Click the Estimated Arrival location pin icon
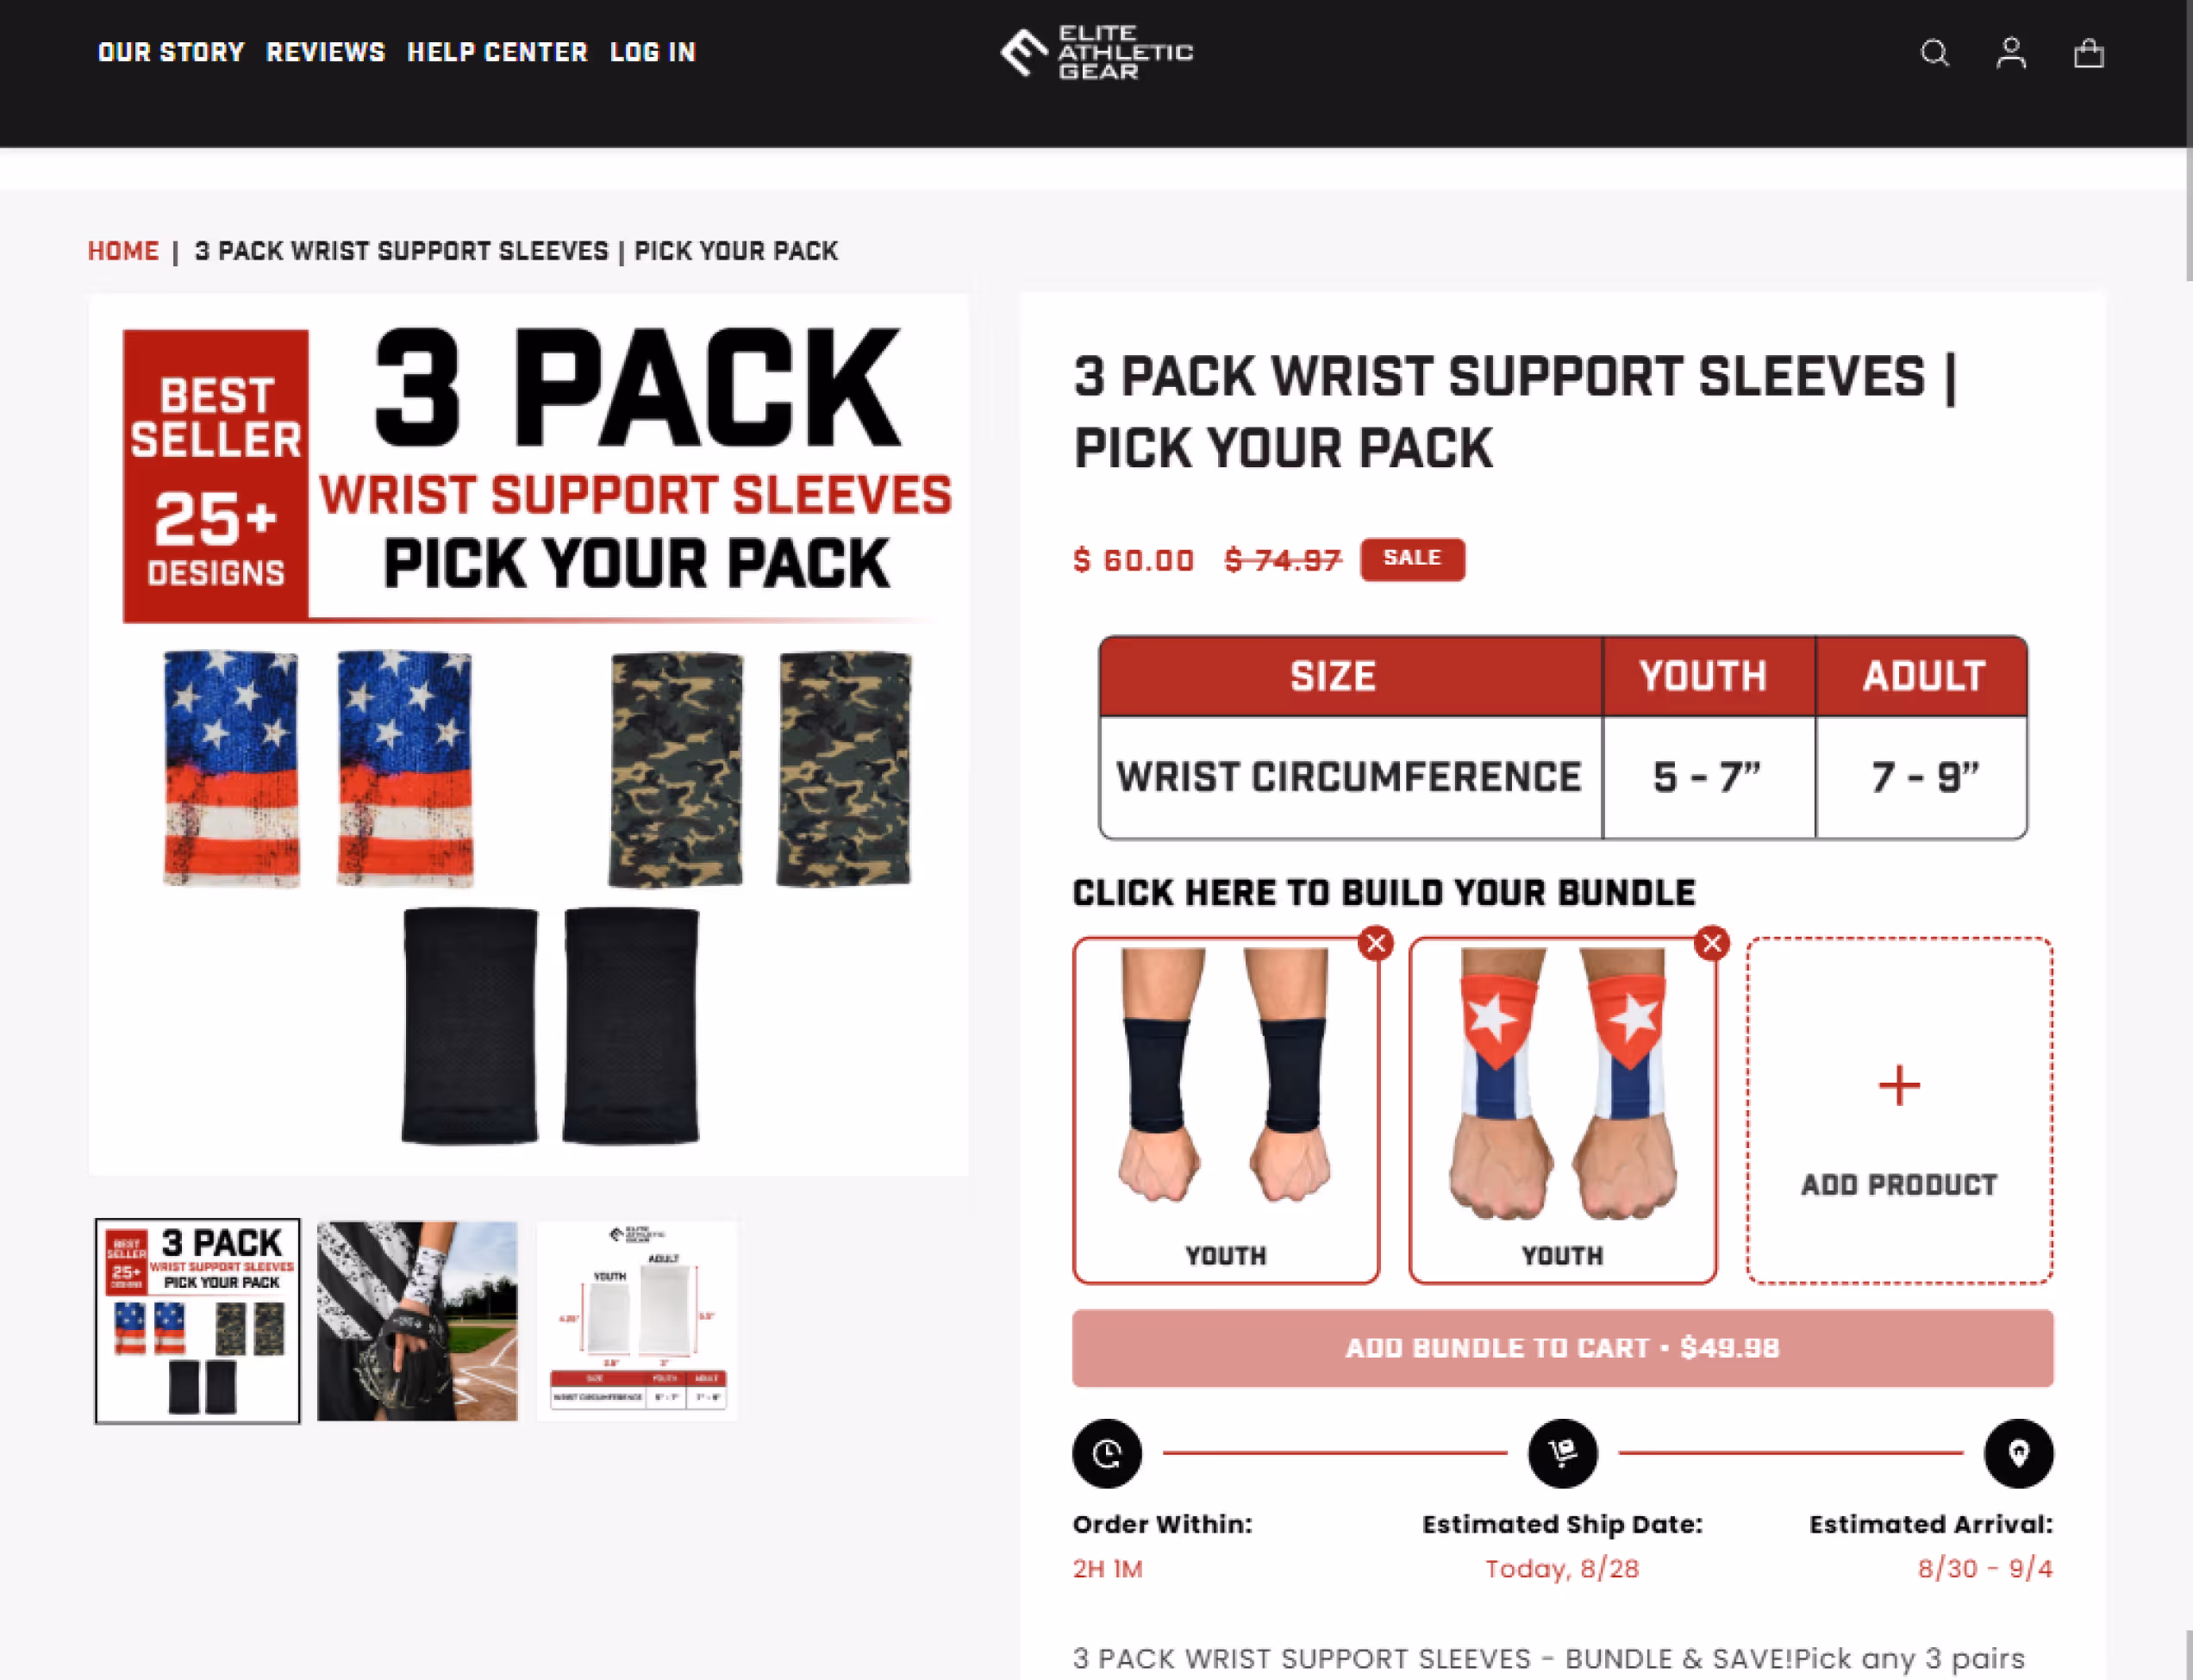The image size is (2193, 1680). point(2018,1453)
